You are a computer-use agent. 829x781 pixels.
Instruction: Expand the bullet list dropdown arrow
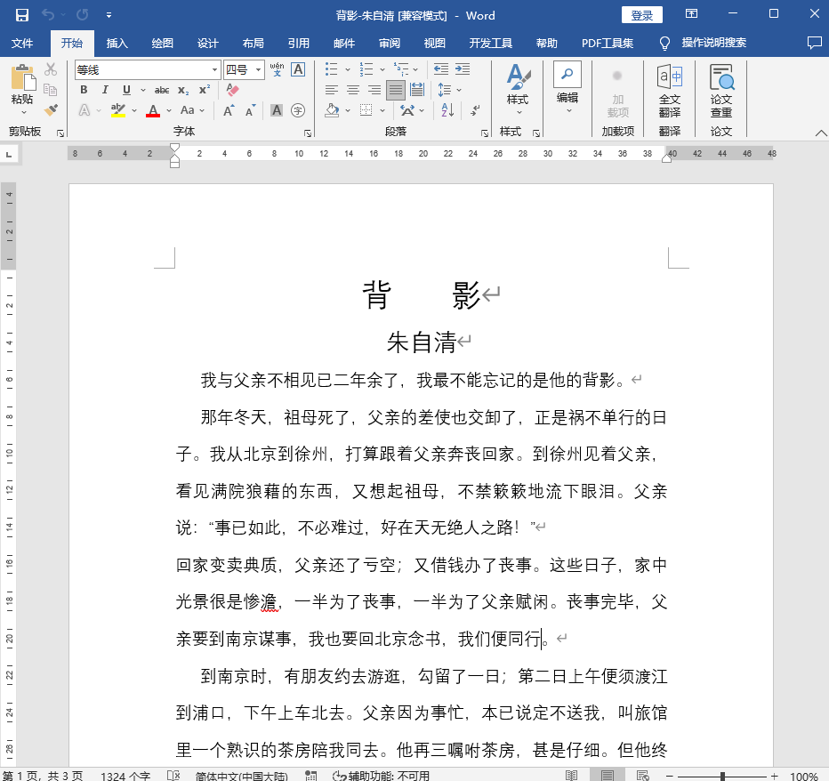click(x=348, y=69)
